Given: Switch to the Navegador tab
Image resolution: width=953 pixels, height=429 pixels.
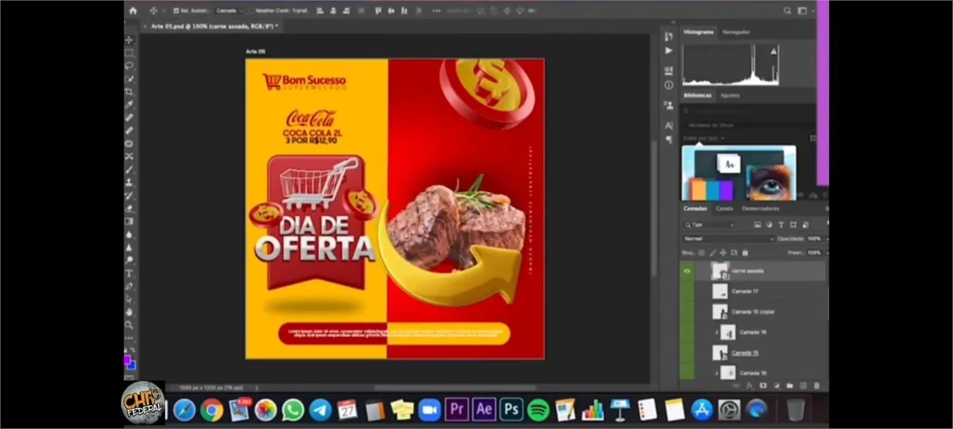Looking at the screenshot, I should click(x=736, y=32).
